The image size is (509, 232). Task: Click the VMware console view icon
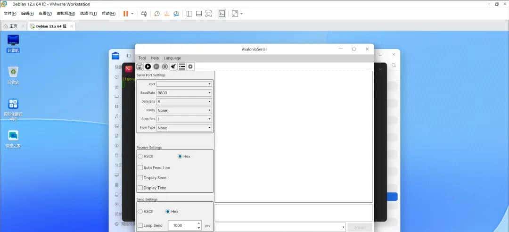click(x=222, y=14)
